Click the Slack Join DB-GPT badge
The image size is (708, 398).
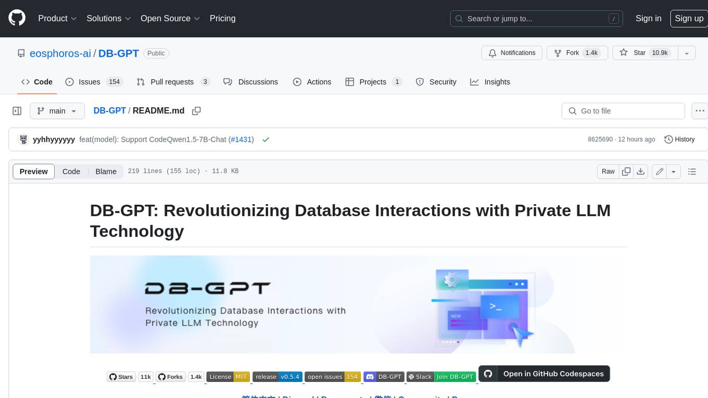coord(441,377)
